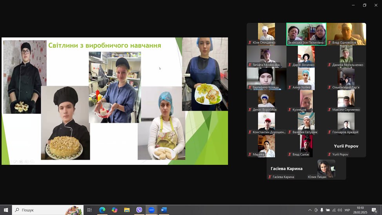The width and height of the screenshot is (382, 215).
Task: Select the Yurii Popov participant tile
Action: [346, 146]
